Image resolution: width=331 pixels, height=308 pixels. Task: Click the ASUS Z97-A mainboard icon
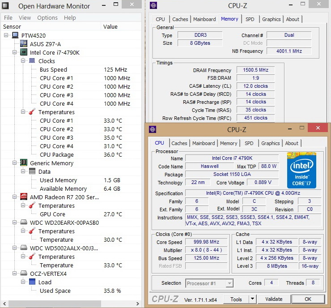[x=23, y=44]
